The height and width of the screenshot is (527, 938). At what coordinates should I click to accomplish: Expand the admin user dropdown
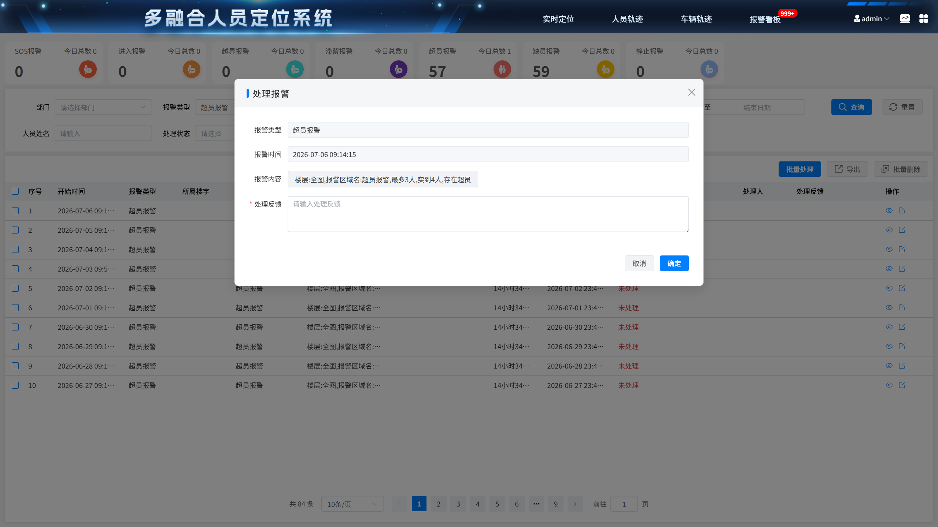tap(871, 19)
